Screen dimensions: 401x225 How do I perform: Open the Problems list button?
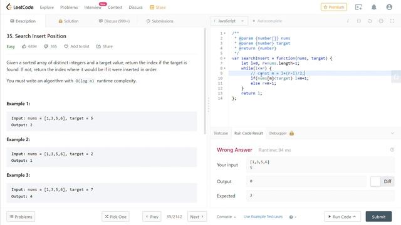(21, 217)
